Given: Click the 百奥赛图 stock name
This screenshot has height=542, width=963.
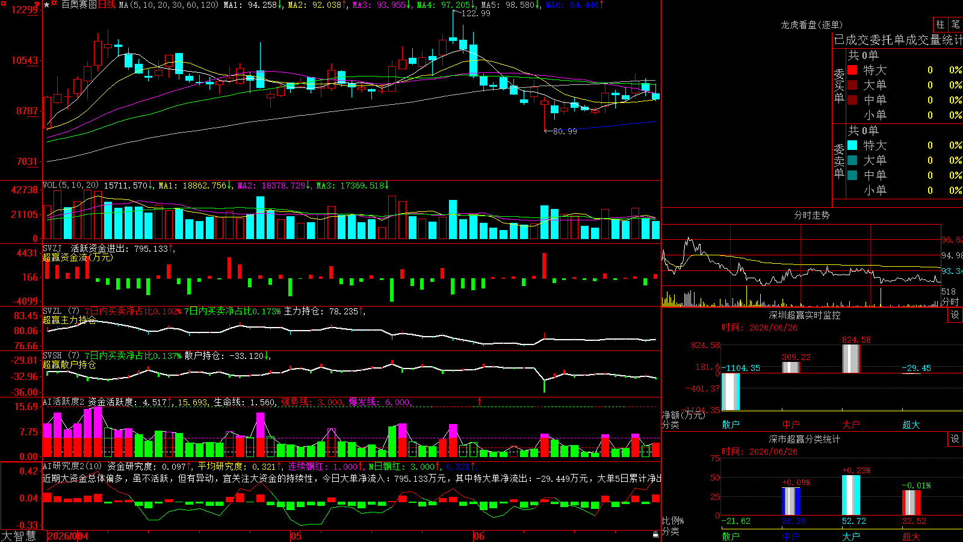Looking at the screenshot, I should coord(79,5).
